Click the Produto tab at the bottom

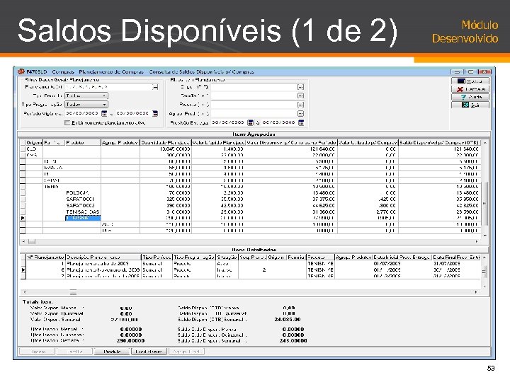coord(112,352)
